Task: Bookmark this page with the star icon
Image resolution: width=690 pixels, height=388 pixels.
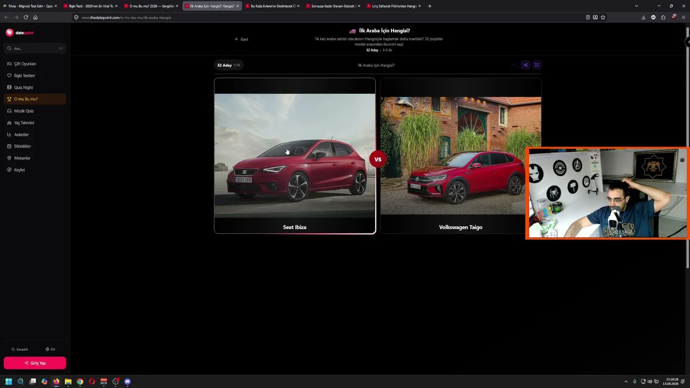Action: [x=603, y=17]
